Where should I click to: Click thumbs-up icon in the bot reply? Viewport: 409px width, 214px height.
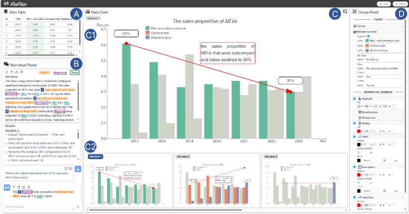24,187
